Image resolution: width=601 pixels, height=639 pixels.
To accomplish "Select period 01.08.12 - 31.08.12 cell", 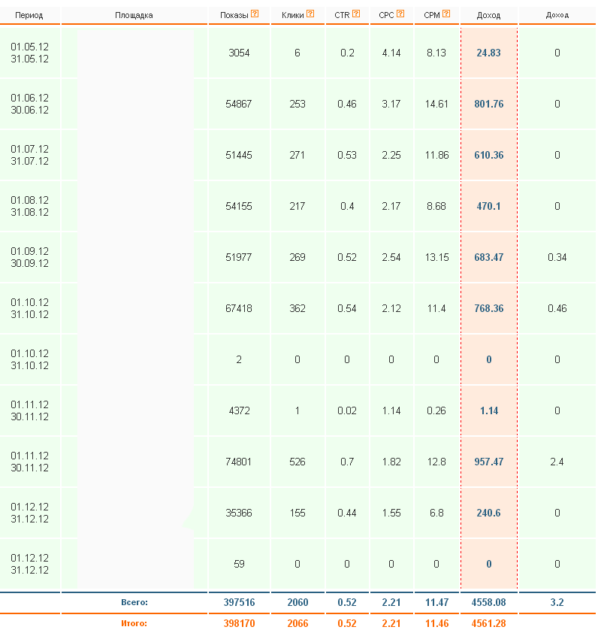I will tap(30, 206).
